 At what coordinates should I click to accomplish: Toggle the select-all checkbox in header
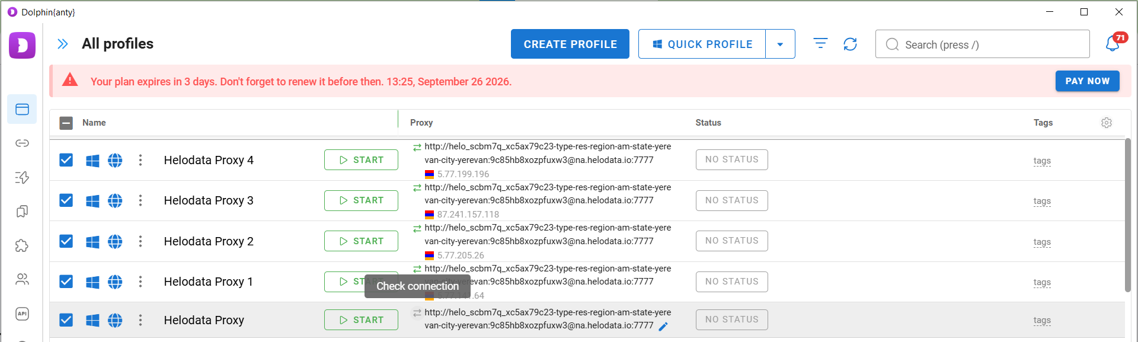pyautogui.click(x=66, y=123)
